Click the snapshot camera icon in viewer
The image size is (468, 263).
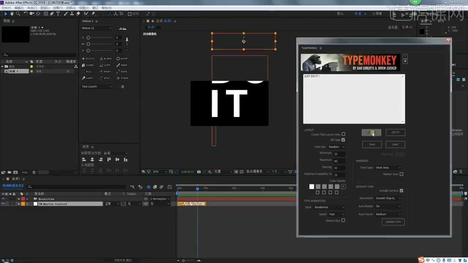(199, 172)
